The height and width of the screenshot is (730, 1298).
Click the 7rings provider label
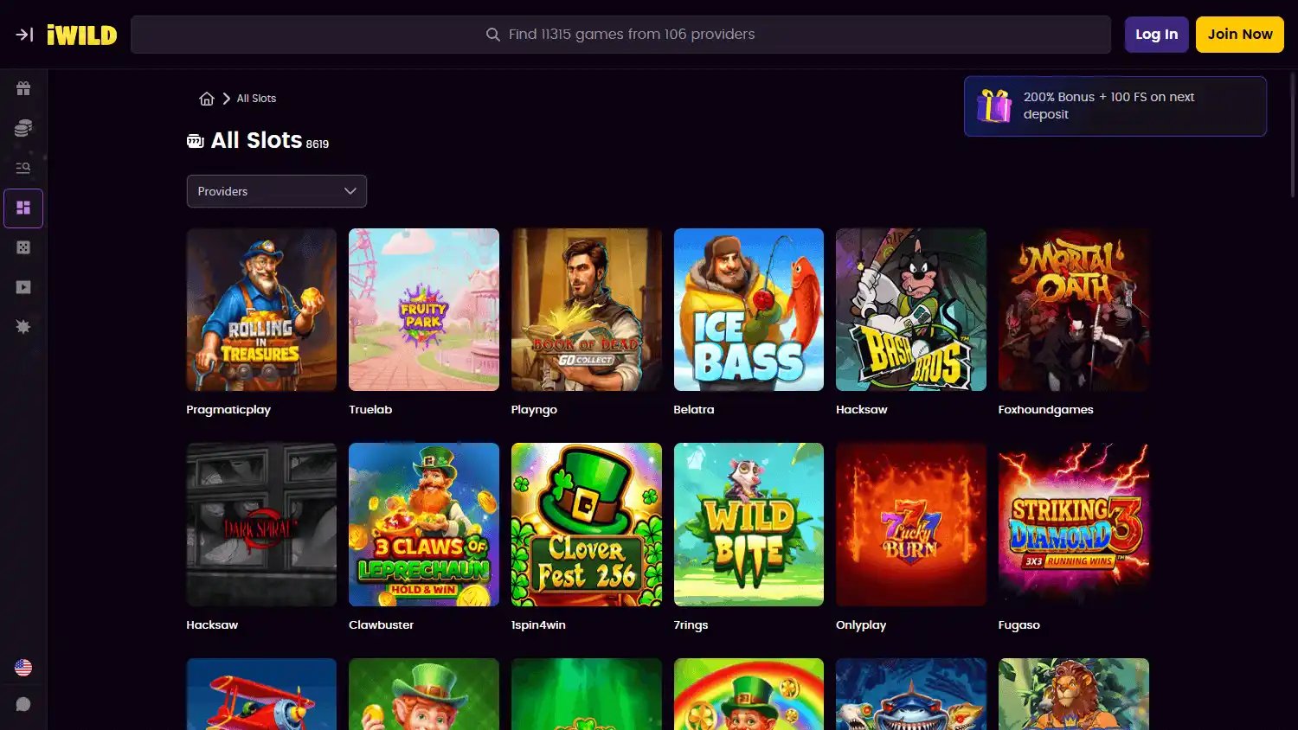tap(691, 624)
